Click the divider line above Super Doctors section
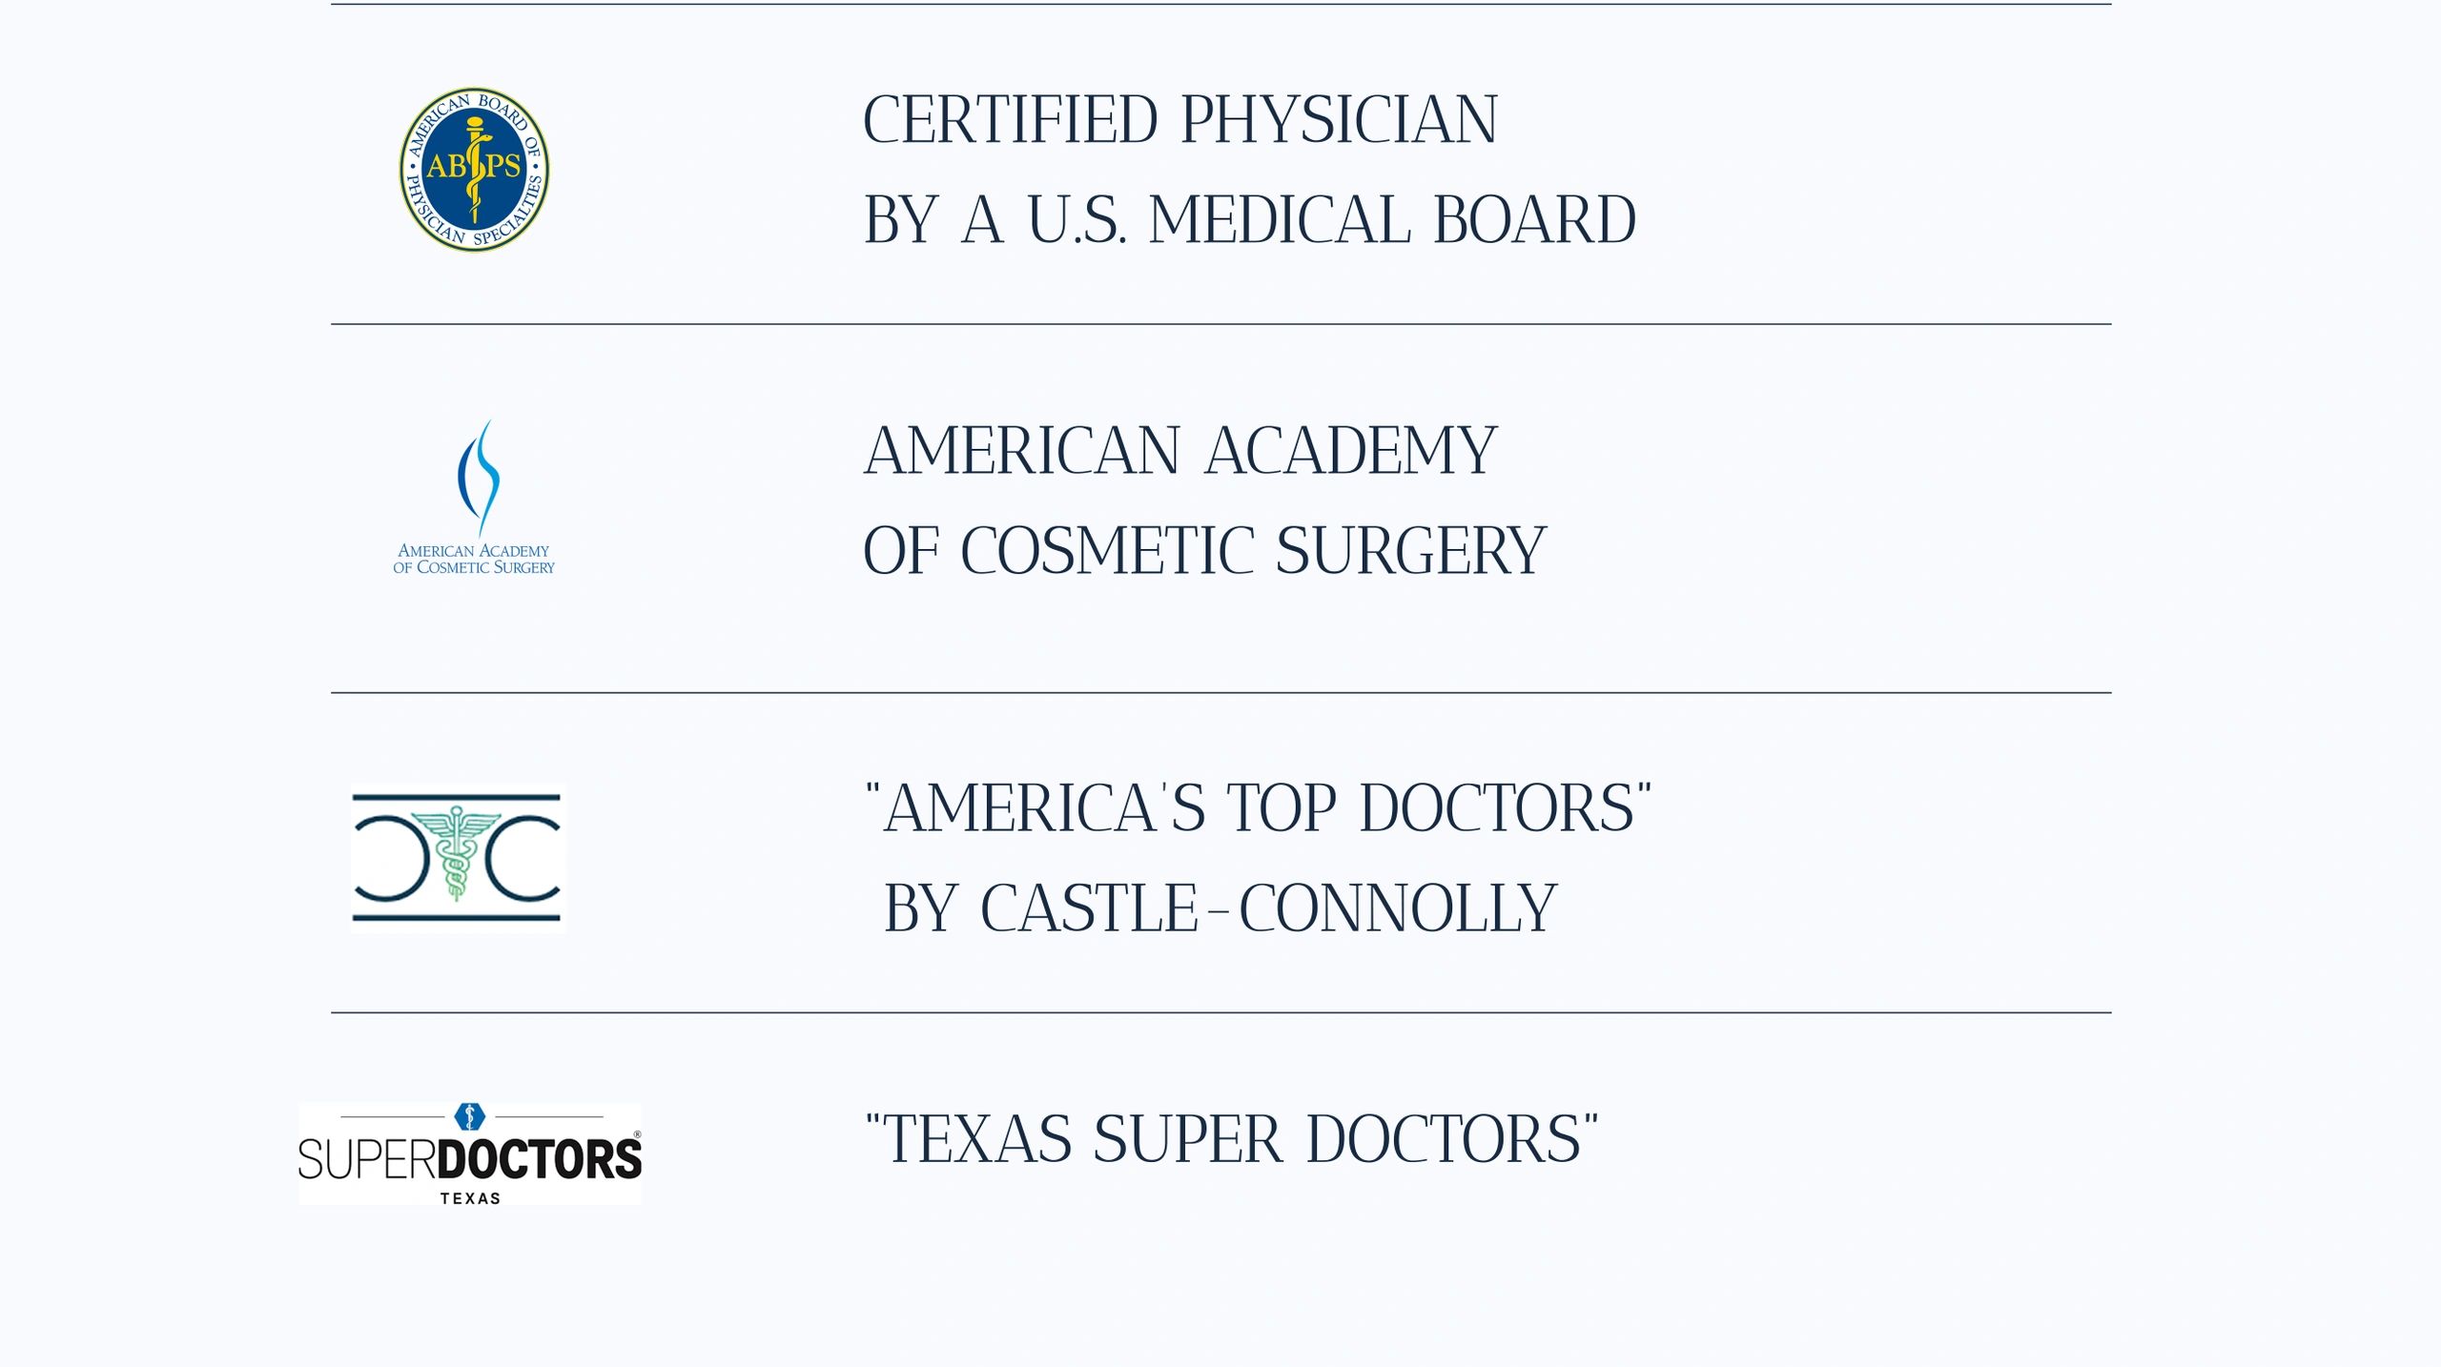This screenshot has height=1367, width=2441. (x=1220, y=1012)
